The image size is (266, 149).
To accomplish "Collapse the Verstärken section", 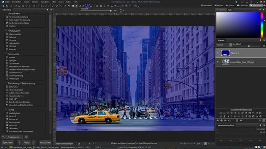I will pos(6,14).
